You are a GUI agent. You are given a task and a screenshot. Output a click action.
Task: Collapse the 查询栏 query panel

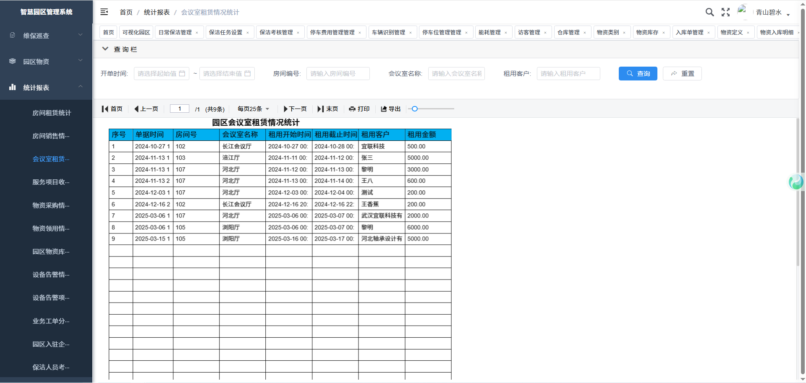point(105,49)
